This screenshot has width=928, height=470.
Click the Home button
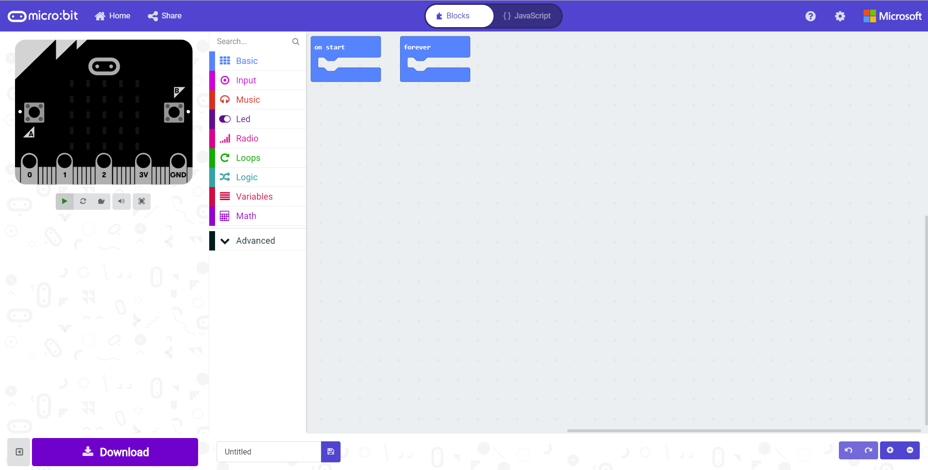tap(113, 16)
